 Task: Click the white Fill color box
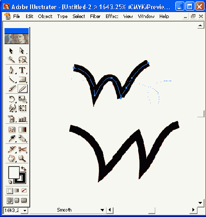pyautogui.click(x=14, y=172)
